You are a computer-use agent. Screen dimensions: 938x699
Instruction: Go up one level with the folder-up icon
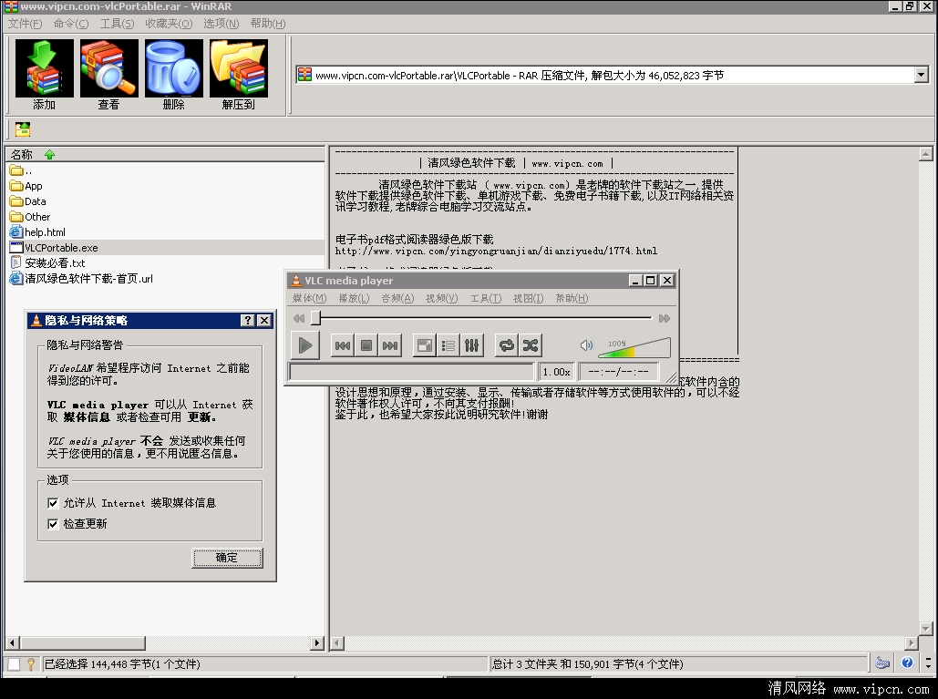[x=23, y=129]
